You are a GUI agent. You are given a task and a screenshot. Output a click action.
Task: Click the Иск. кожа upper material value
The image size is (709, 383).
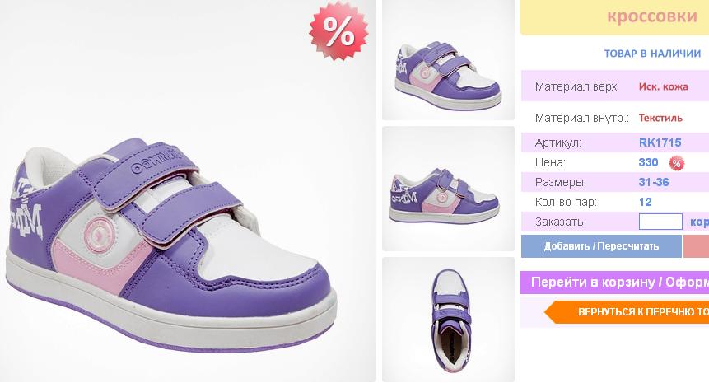click(x=664, y=86)
